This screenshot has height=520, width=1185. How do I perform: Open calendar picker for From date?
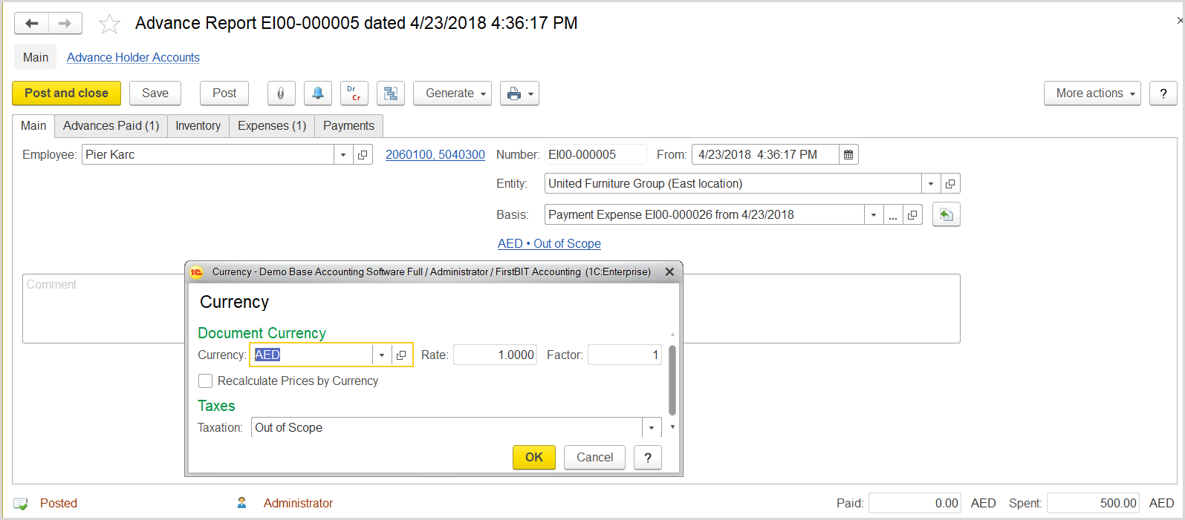coord(848,154)
